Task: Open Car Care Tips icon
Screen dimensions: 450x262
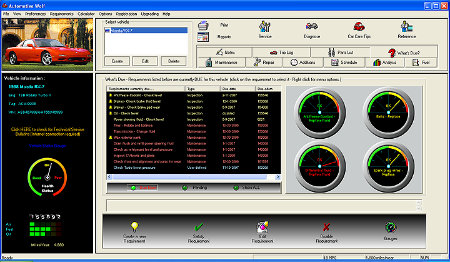Action: [359, 26]
